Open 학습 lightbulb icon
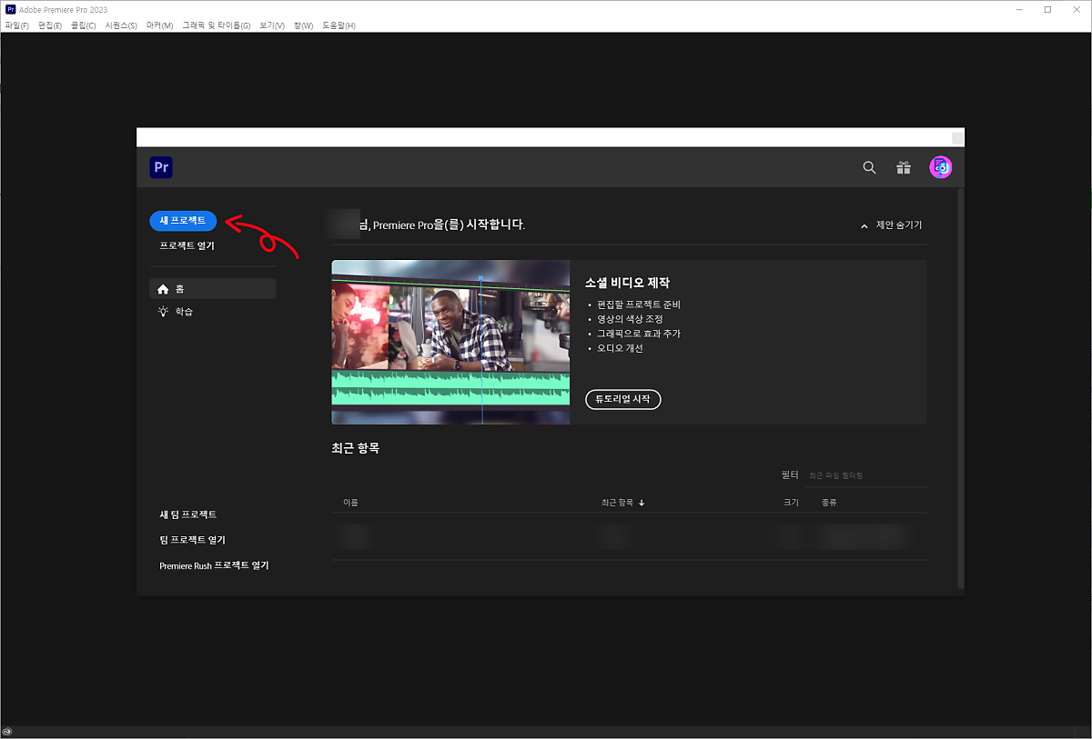1092x739 pixels. click(164, 312)
